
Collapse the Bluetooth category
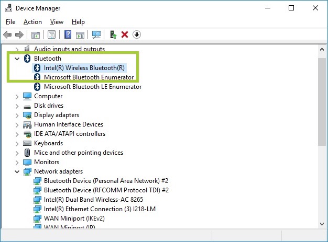coord(17,59)
